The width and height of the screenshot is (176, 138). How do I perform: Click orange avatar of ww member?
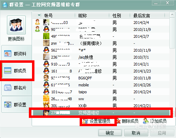[46, 98]
